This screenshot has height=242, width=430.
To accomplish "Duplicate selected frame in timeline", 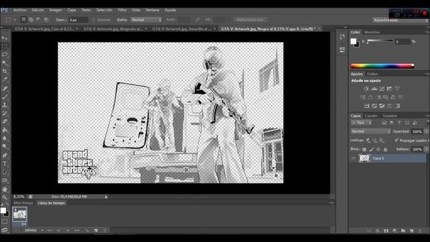I will click(95, 230).
